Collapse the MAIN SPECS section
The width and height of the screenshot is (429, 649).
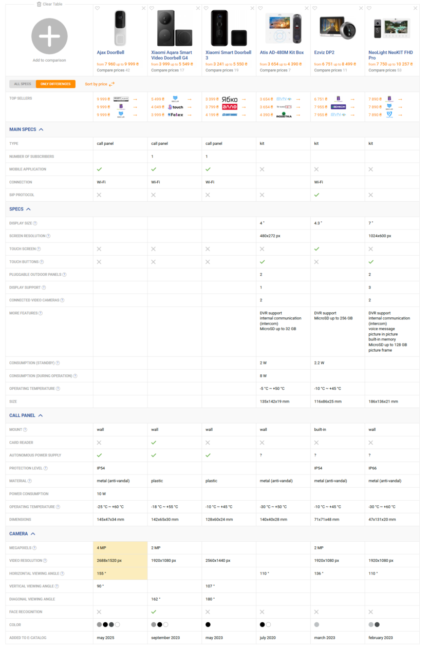(26, 129)
